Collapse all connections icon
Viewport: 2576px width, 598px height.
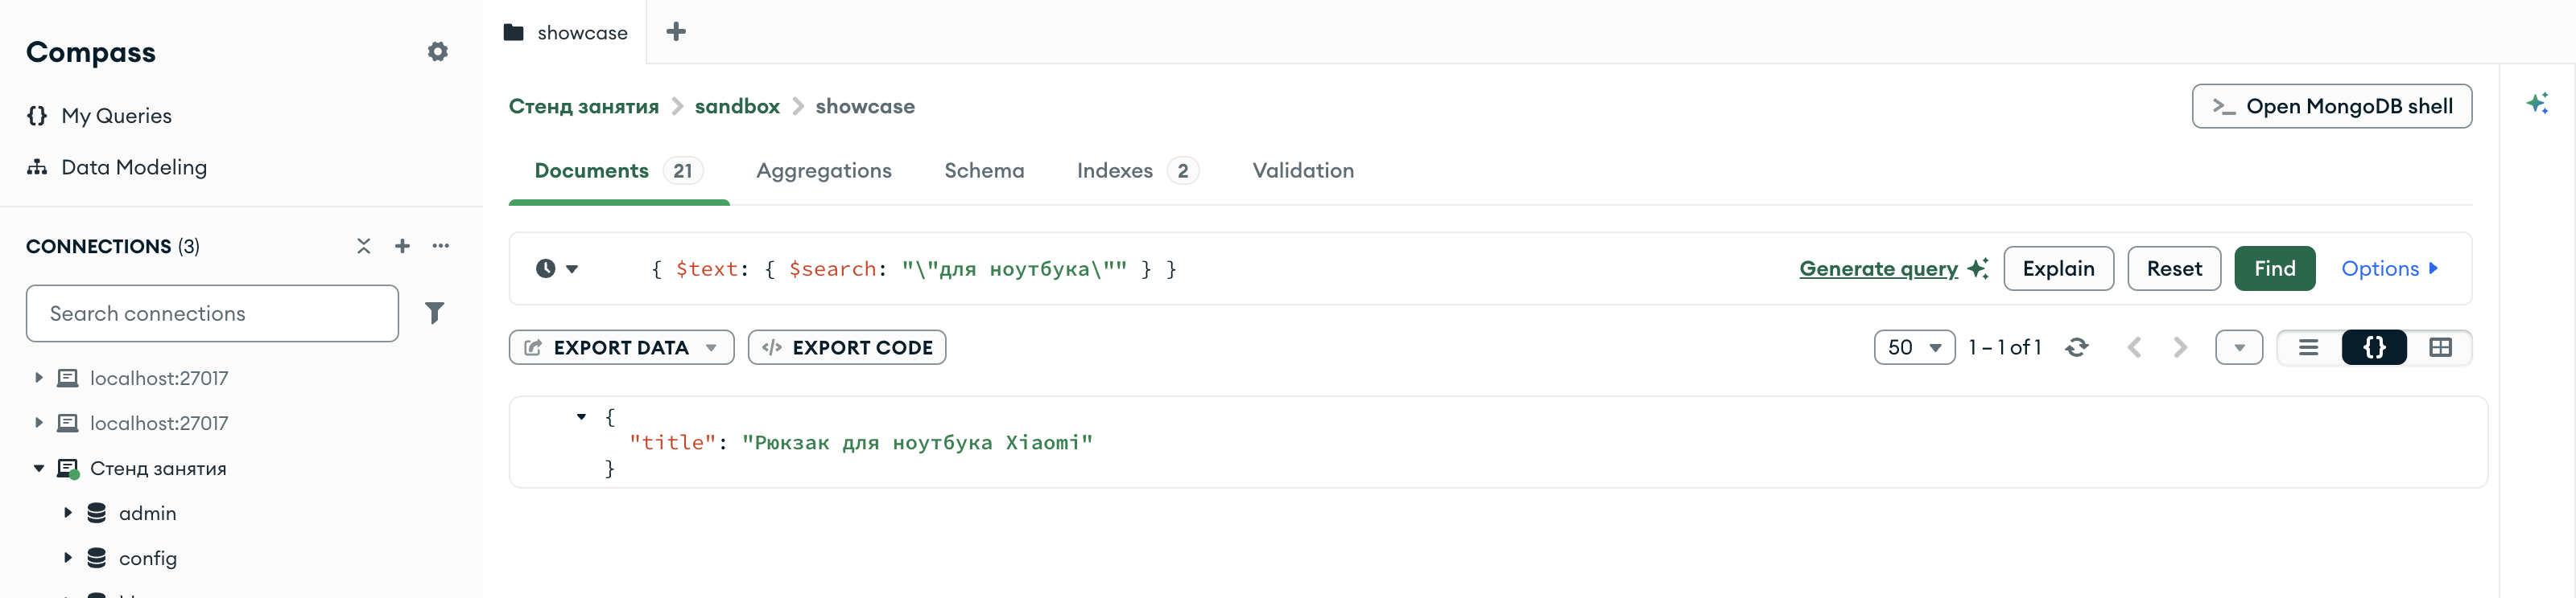click(364, 247)
